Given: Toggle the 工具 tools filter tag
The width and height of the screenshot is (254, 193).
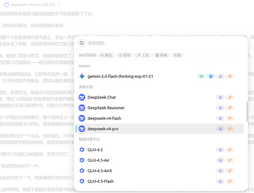Looking at the screenshot, I should pyautogui.click(x=143, y=55).
